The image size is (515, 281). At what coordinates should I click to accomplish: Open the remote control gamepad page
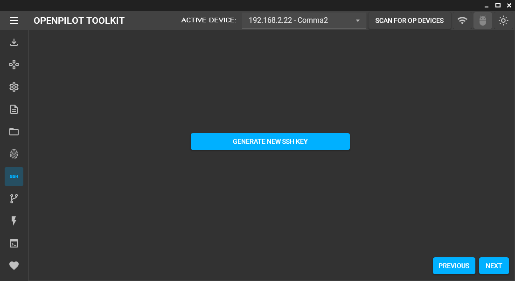point(14,65)
